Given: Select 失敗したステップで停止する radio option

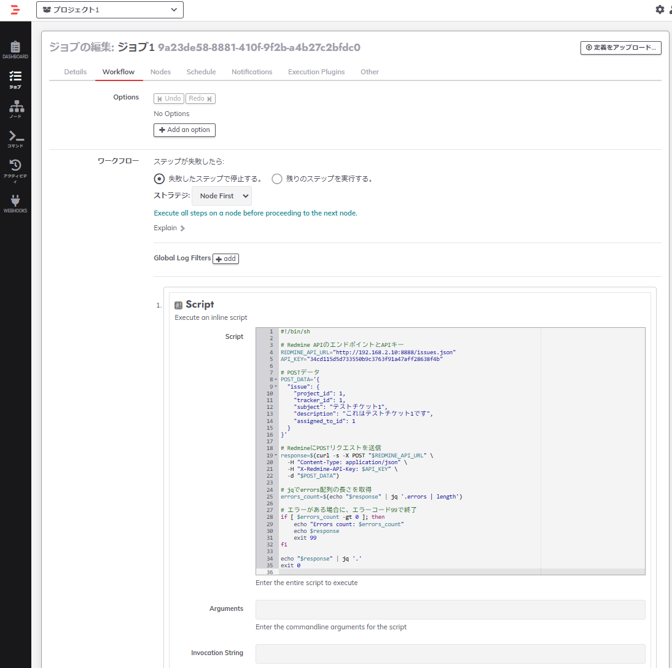Looking at the screenshot, I should click(x=158, y=179).
